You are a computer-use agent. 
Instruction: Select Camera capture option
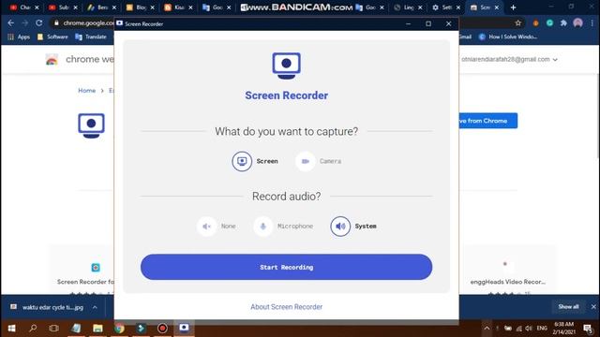tap(319, 161)
